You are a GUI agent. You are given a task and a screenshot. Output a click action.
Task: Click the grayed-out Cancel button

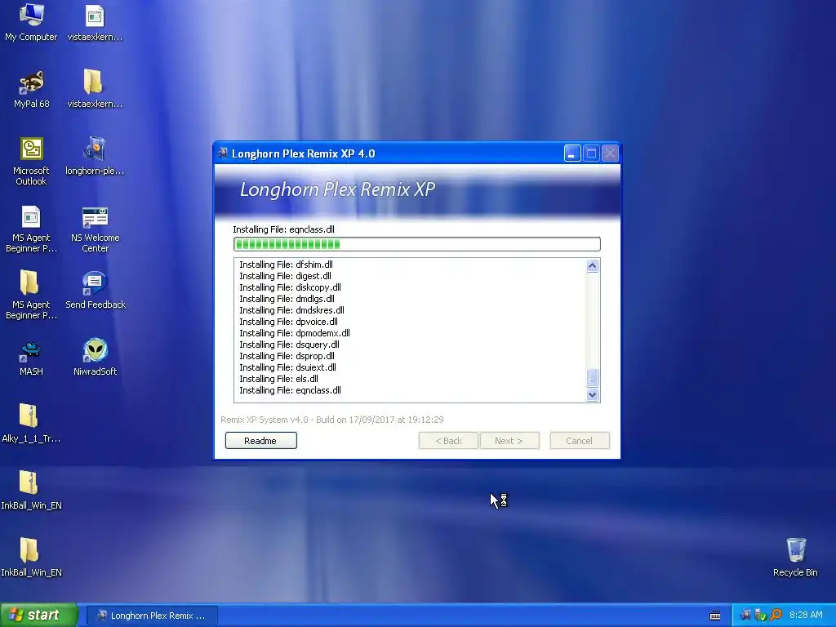coord(580,440)
